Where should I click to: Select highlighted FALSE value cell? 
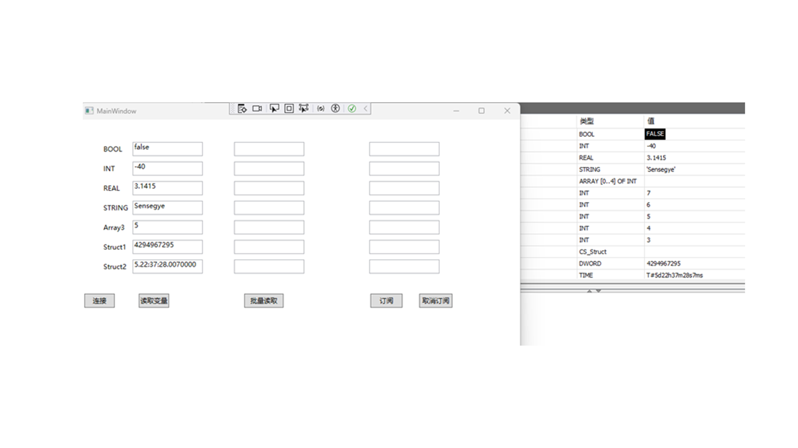tap(655, 134)
